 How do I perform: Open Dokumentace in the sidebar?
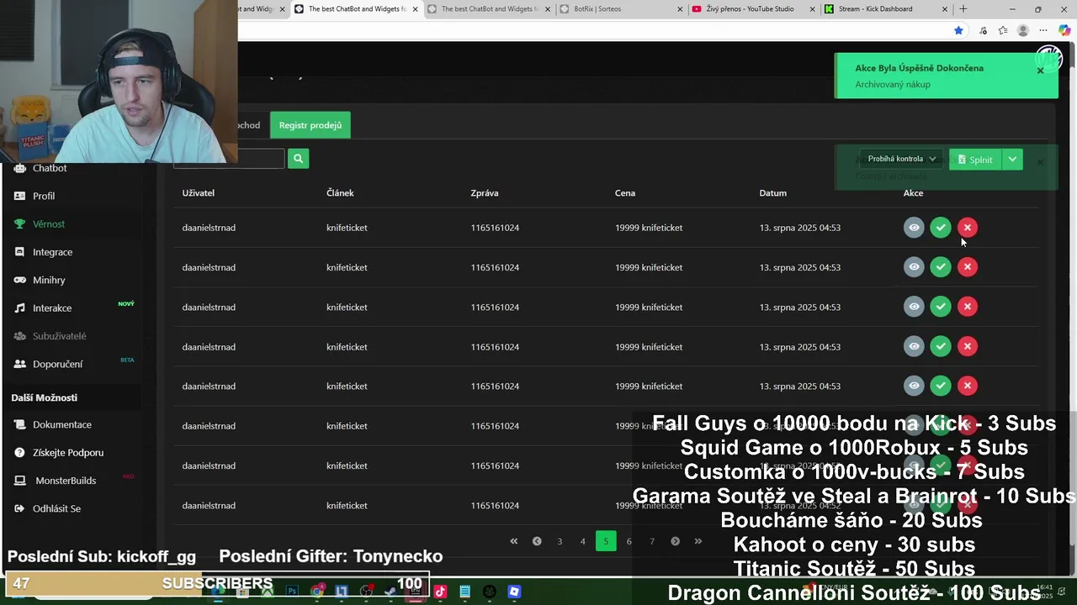pos(61,424)
